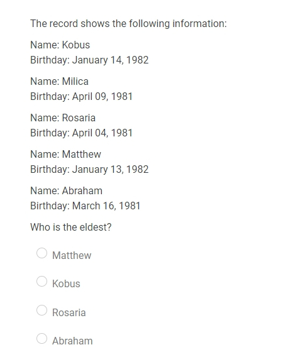Click the 'Who is the eldest?' question text
293x357 pixels.
pos(71,228)
